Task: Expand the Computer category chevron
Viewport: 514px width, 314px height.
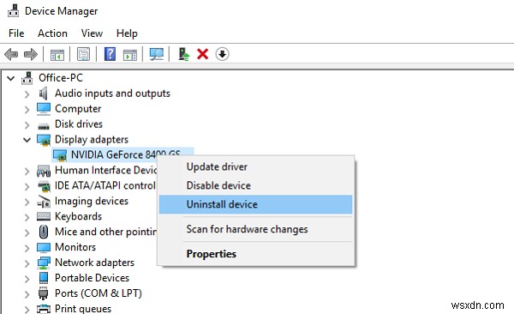Action: pyautogui.click(x=27, y=110)
